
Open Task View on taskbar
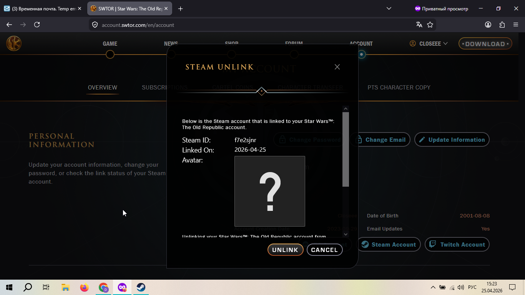(x=46, y=287)
